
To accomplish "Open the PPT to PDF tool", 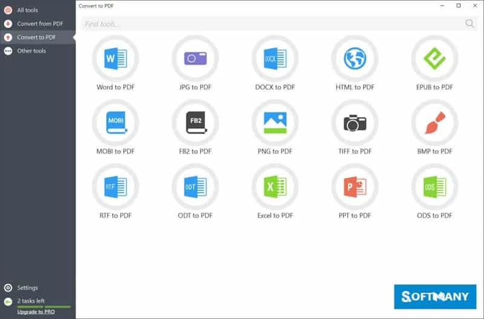I will pos(355,187).
